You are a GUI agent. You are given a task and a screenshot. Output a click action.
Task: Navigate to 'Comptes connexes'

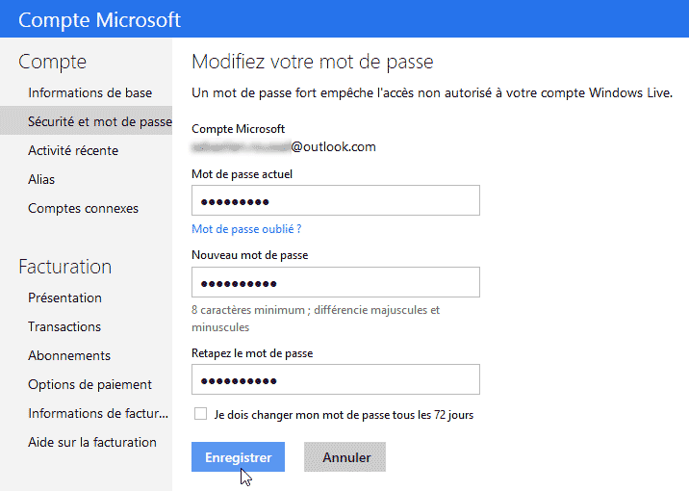click(83, 208)
